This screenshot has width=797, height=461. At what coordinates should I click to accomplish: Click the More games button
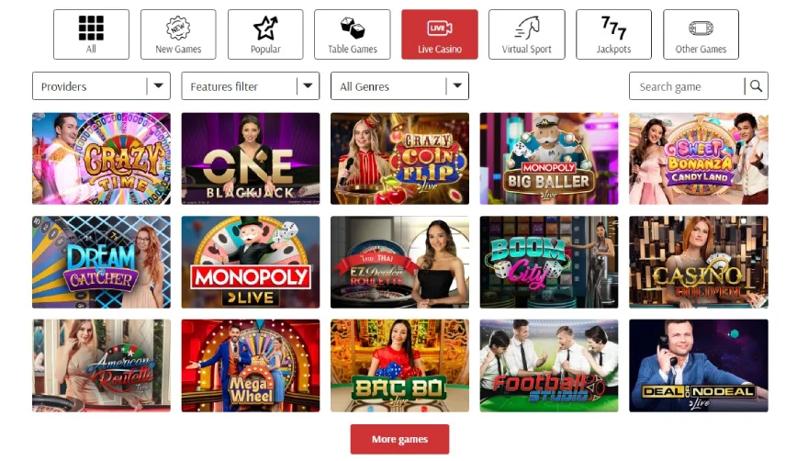(x=399, y=439)
